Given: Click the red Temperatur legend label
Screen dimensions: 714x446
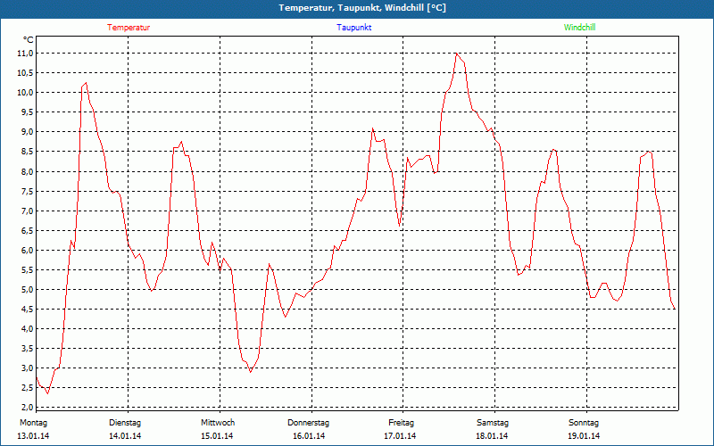Looking at the screenshot, I should click(x=129, y=28).
